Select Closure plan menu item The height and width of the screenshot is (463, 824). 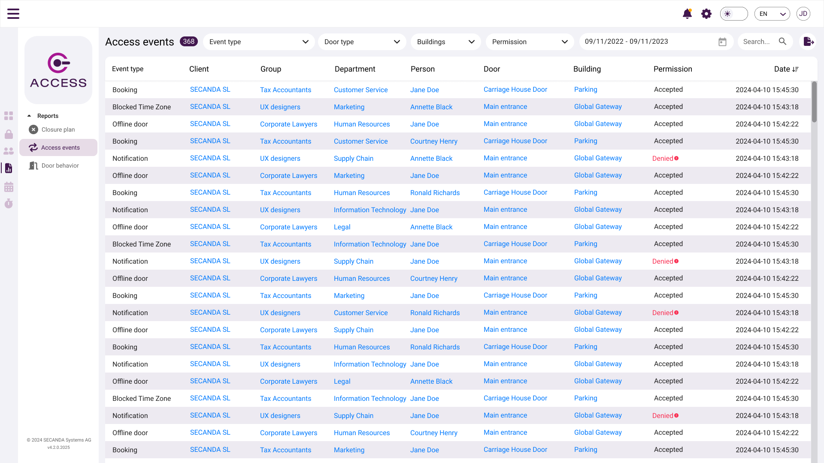(58, 129)
